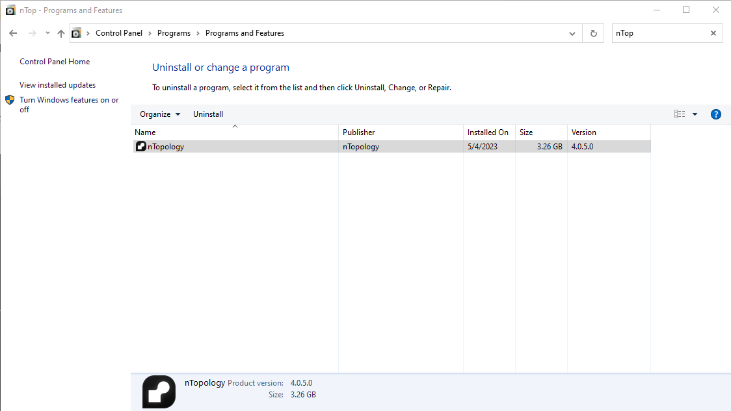
Task: Expand the chevron after Control Panel breadcrumb
Action: pos(150,33)
